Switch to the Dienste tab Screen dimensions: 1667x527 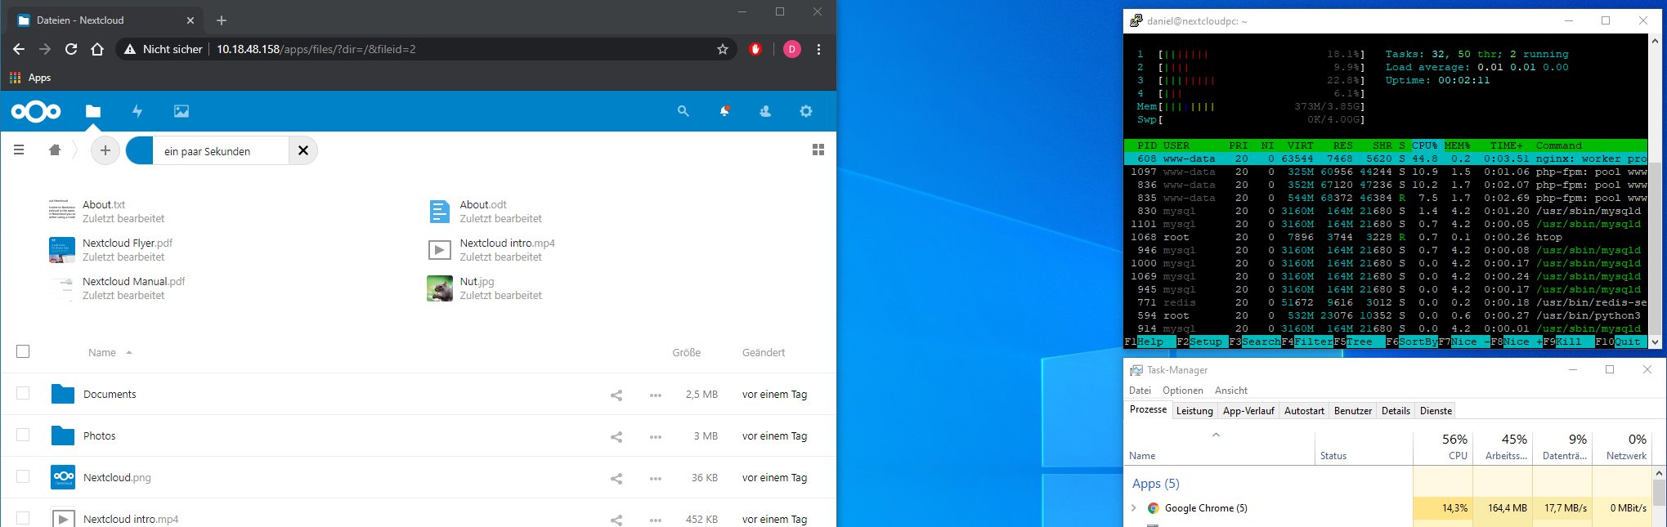click(1436, 411)
